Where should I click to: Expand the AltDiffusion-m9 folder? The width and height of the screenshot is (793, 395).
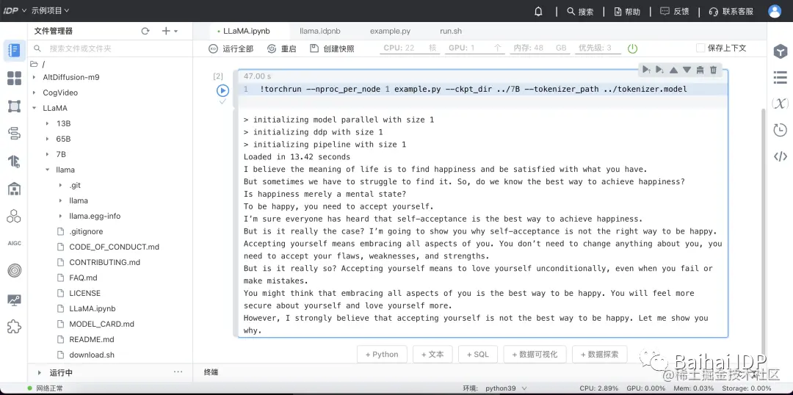(34, 77)
